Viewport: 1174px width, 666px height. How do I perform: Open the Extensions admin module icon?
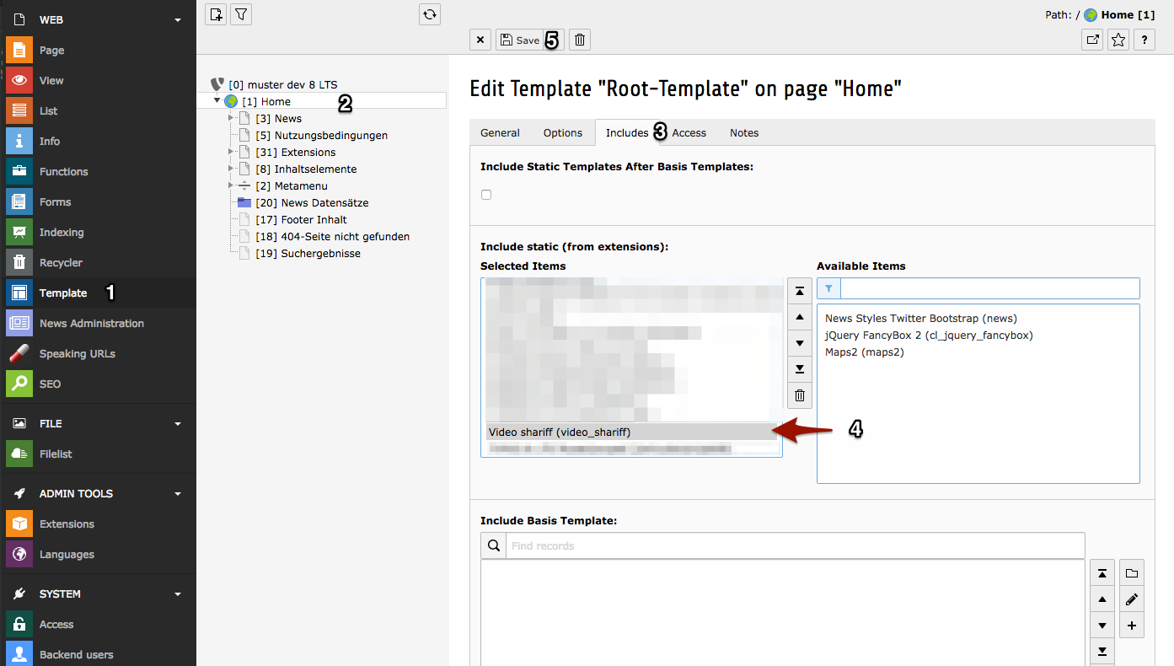(19, 524)
